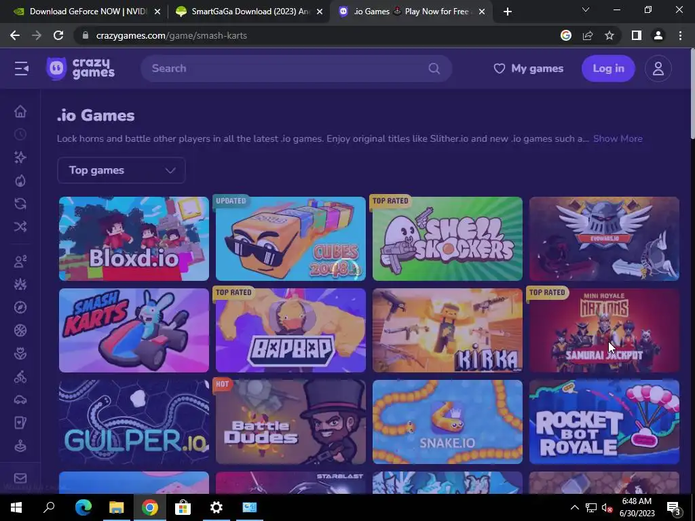695x521 pixels.
Task: Show hidden system tray icons chevron
Action: pos(574,507)
